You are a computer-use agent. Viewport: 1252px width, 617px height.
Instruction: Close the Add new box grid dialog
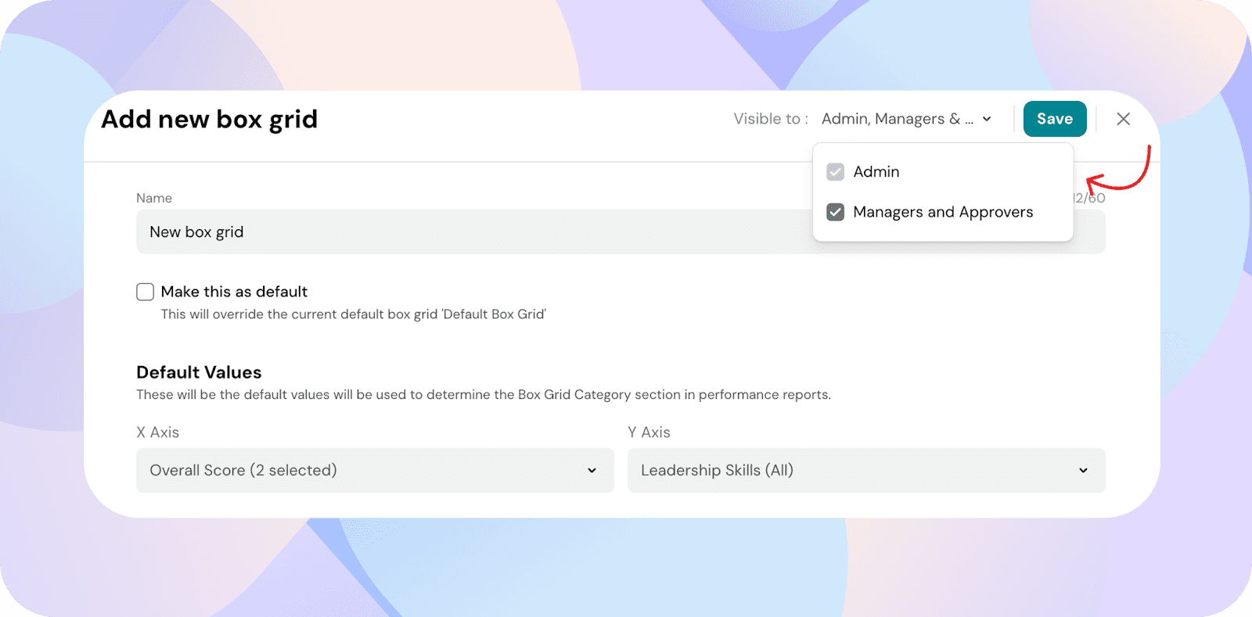(1123, 119)
